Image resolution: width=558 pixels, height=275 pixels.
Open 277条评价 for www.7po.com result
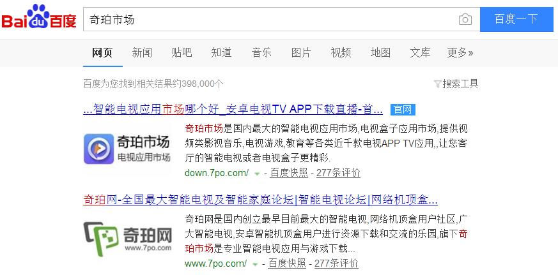click(336, 264)
